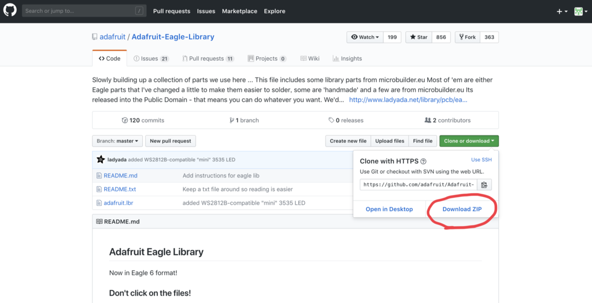
Task: View the 199 watchers count
Action: [x=393, y=37]
